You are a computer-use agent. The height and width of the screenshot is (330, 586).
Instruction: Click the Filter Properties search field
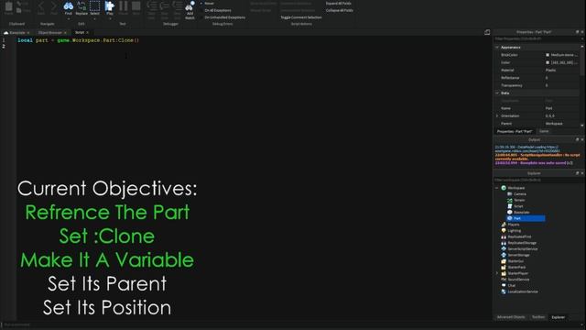click(x=537, y=38)
